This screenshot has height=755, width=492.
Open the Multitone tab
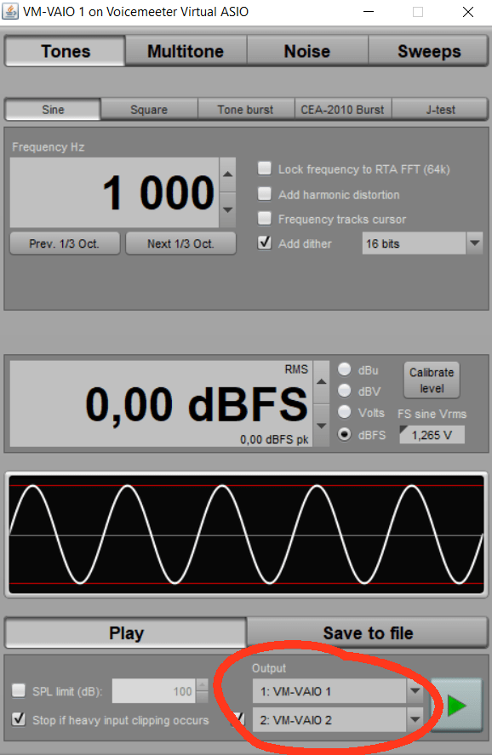click(x=186, y=51)
